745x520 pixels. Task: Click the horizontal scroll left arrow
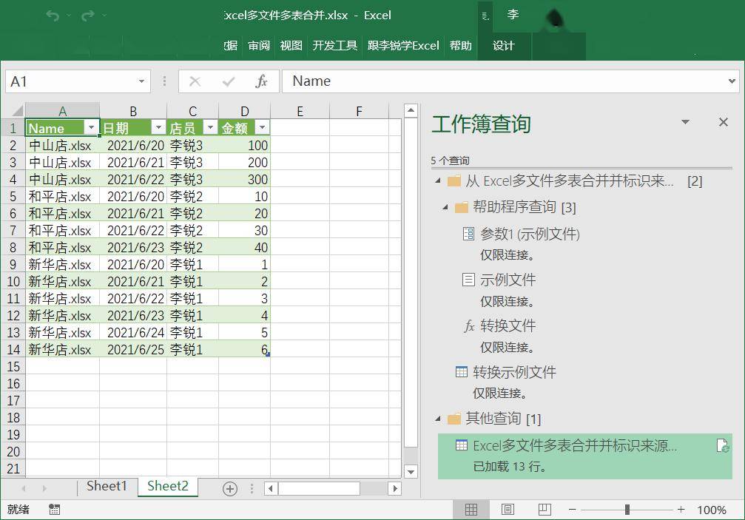point(271,489)
